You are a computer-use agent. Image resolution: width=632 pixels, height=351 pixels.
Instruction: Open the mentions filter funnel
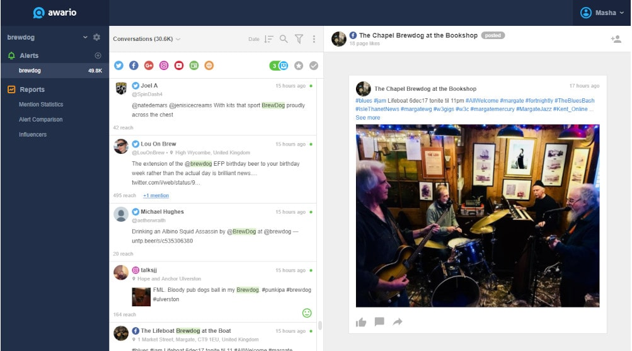click(299, 38)
